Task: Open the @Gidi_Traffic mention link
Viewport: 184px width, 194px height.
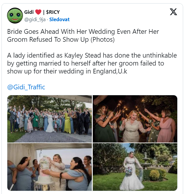Action: (x=26, y=87)
